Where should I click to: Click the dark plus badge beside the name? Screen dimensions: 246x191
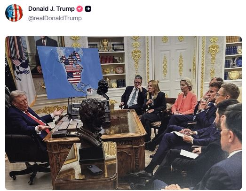tap(88, 9)
